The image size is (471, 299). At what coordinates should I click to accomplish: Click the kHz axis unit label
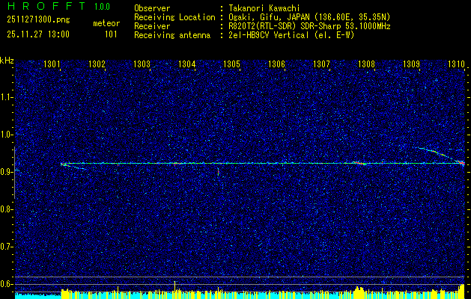pos(7,61)
